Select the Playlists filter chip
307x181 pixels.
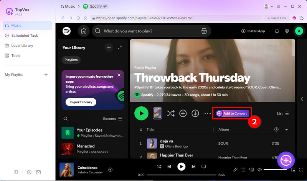71,60
